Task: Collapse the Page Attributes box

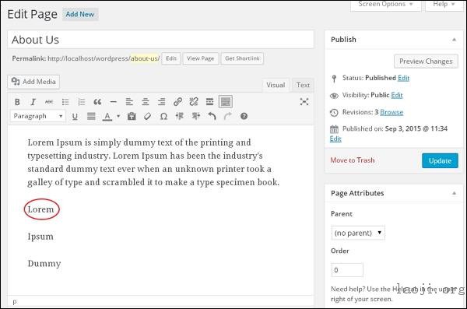Action: pyautogui.click(x=454, y=193)
